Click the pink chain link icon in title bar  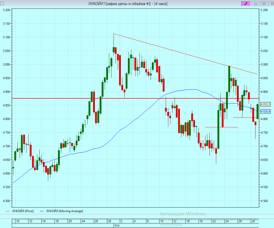246,4
